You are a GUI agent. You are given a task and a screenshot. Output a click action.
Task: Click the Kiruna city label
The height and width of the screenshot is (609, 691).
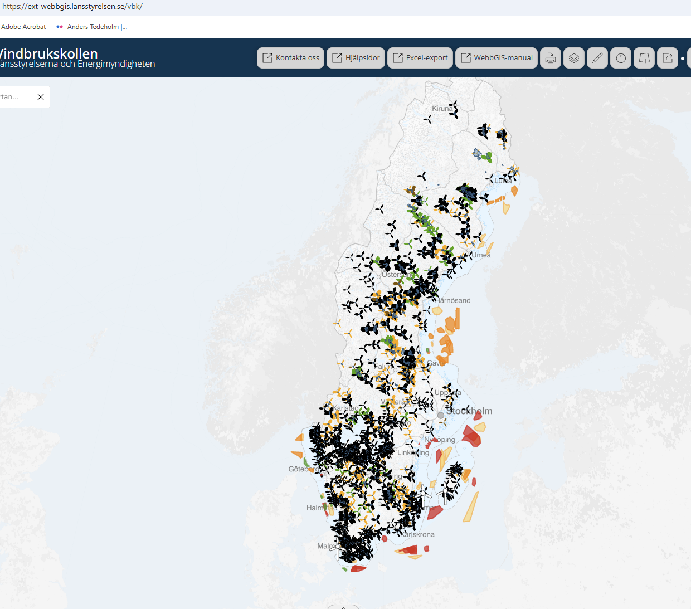[442, 109]
